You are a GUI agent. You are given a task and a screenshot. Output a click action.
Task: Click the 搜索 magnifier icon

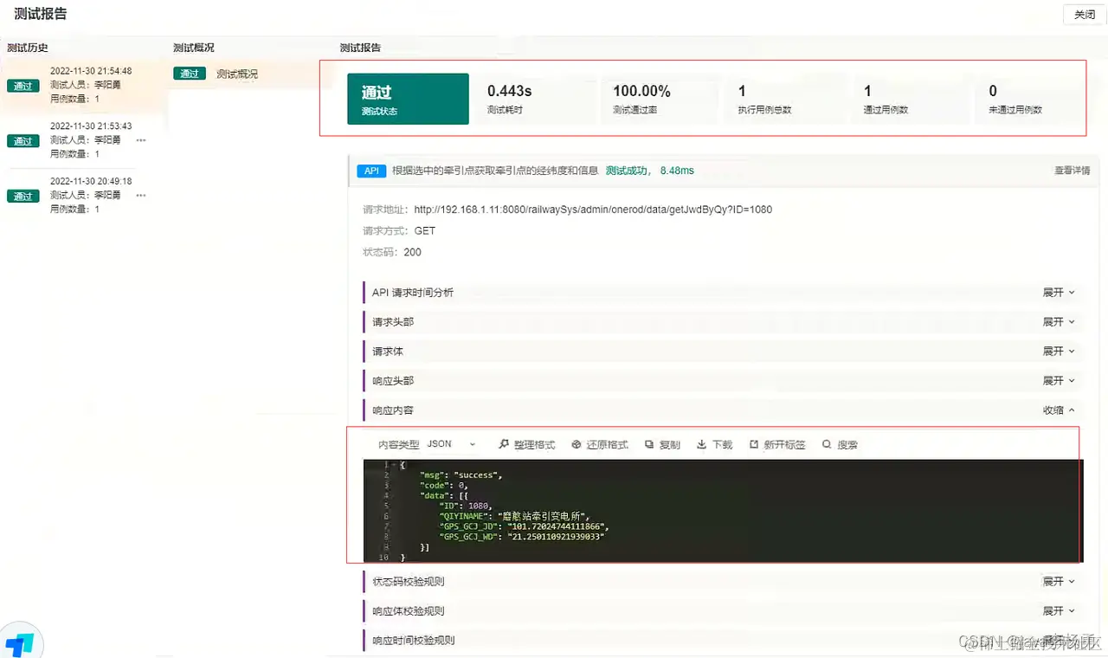(x=827, y=445)
